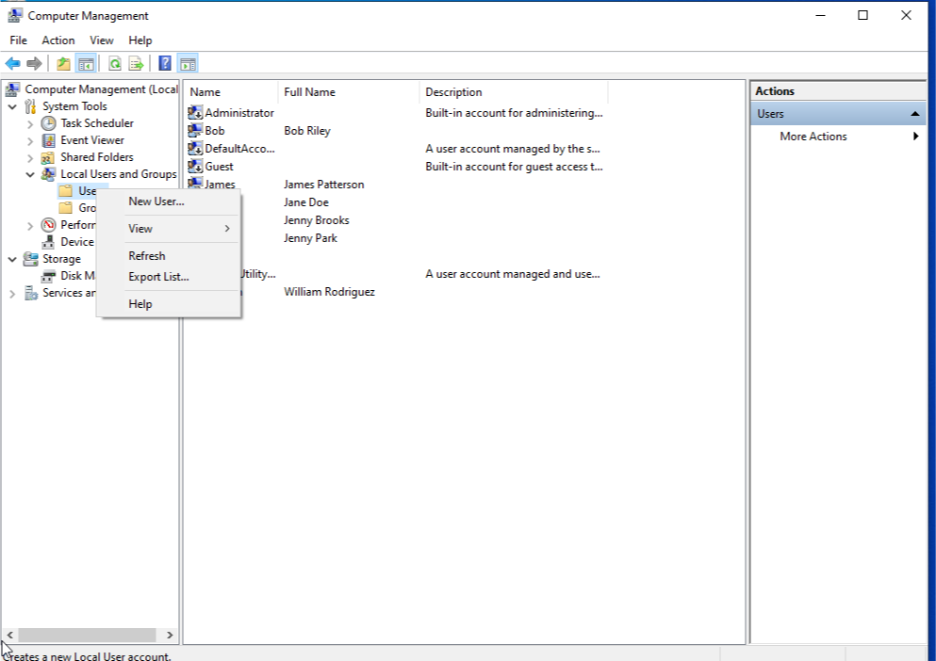936x661 pixels.
Task: Toggle Show/Hide Action Pane toolbar icon
Action: click(188, 63)
